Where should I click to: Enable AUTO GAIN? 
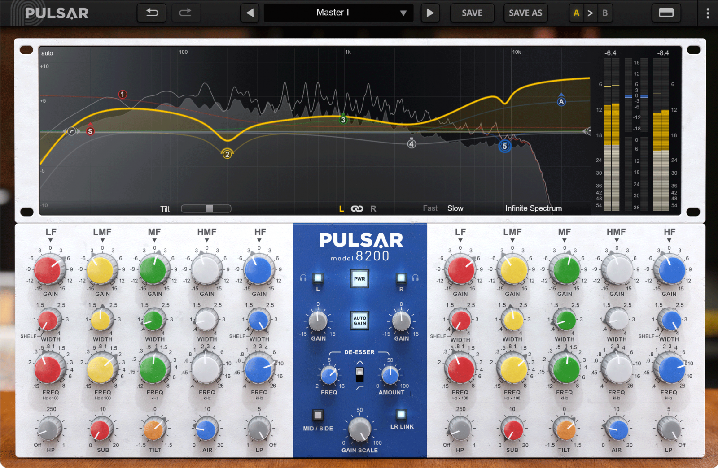359,321
